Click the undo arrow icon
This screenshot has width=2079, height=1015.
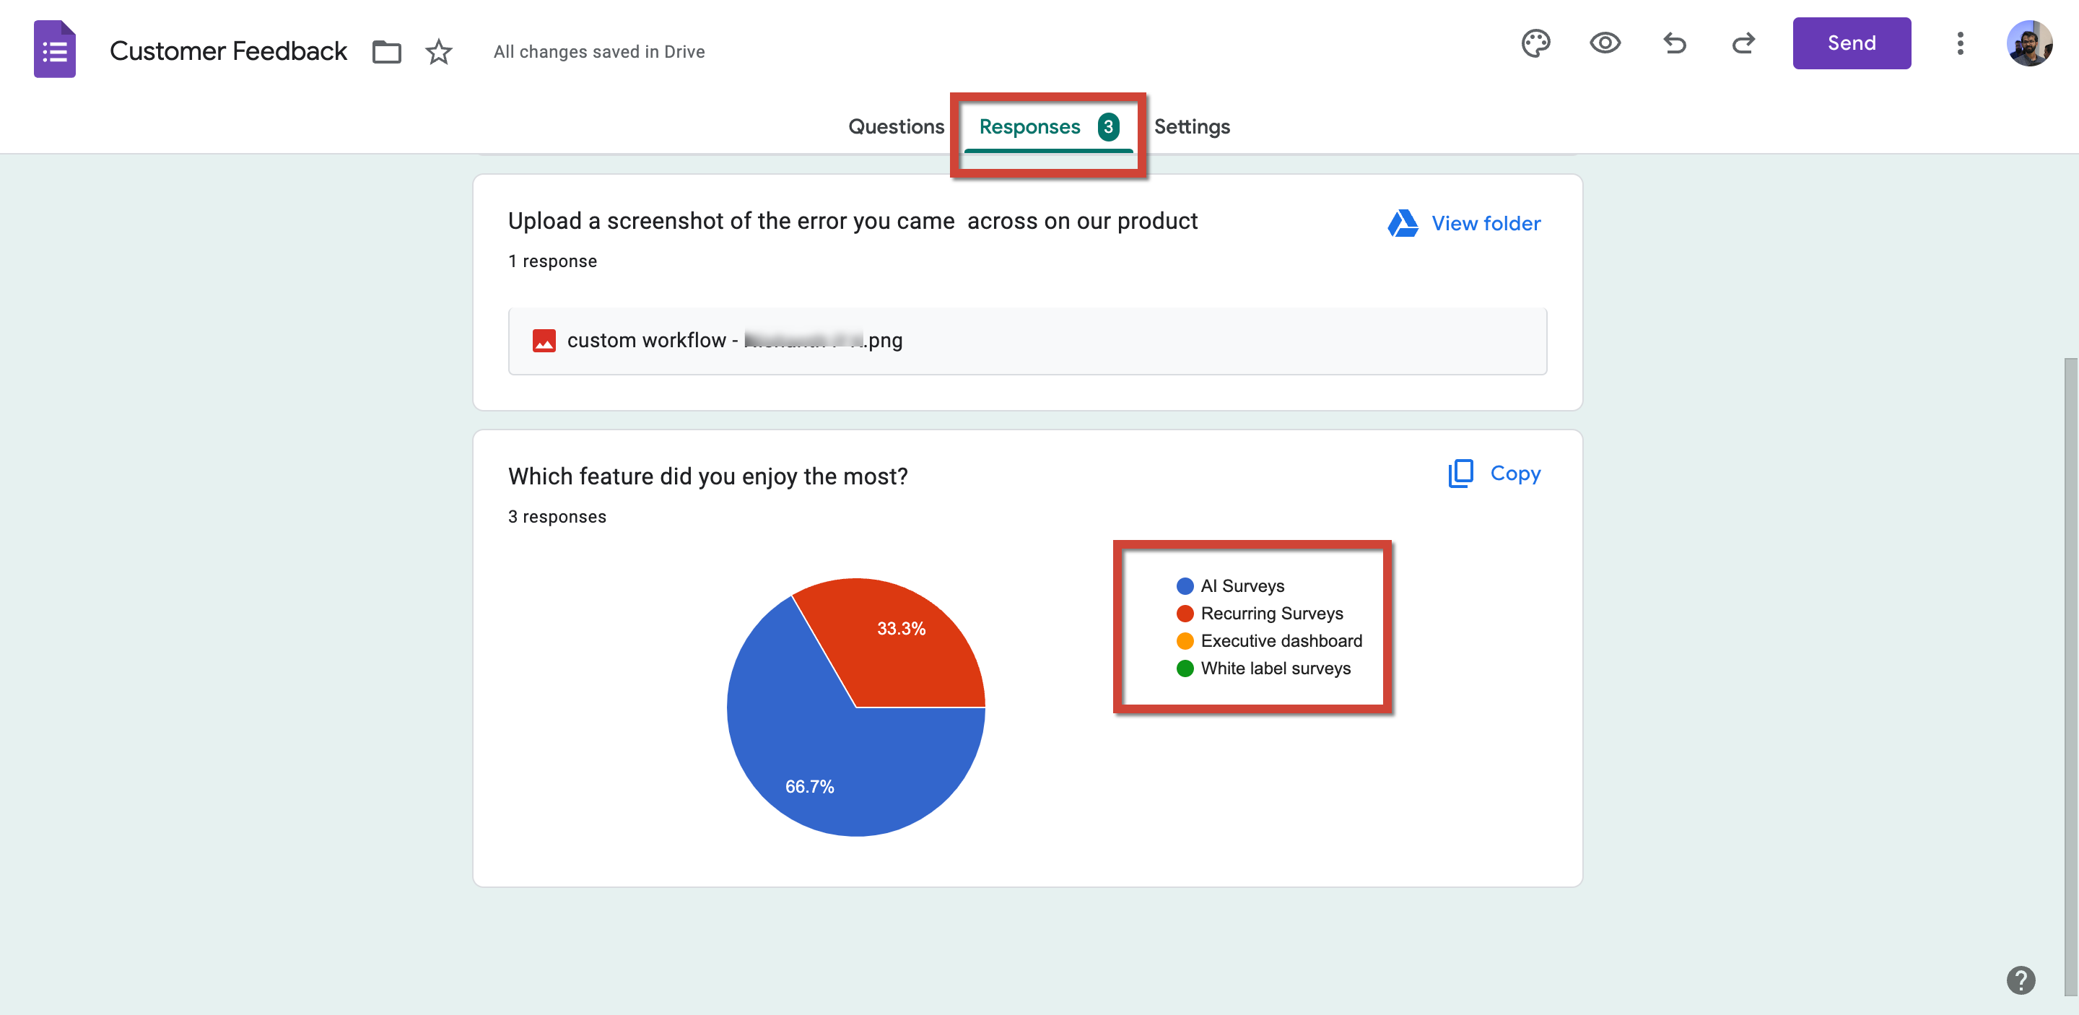1675,43
